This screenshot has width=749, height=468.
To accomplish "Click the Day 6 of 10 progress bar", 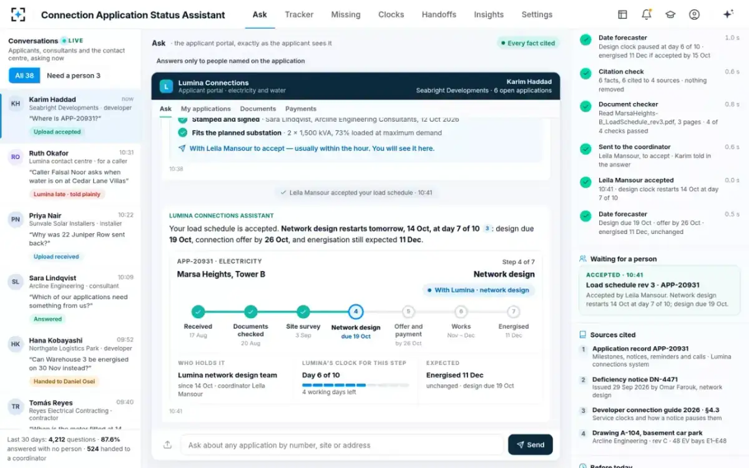I will [x=355, y=385].
